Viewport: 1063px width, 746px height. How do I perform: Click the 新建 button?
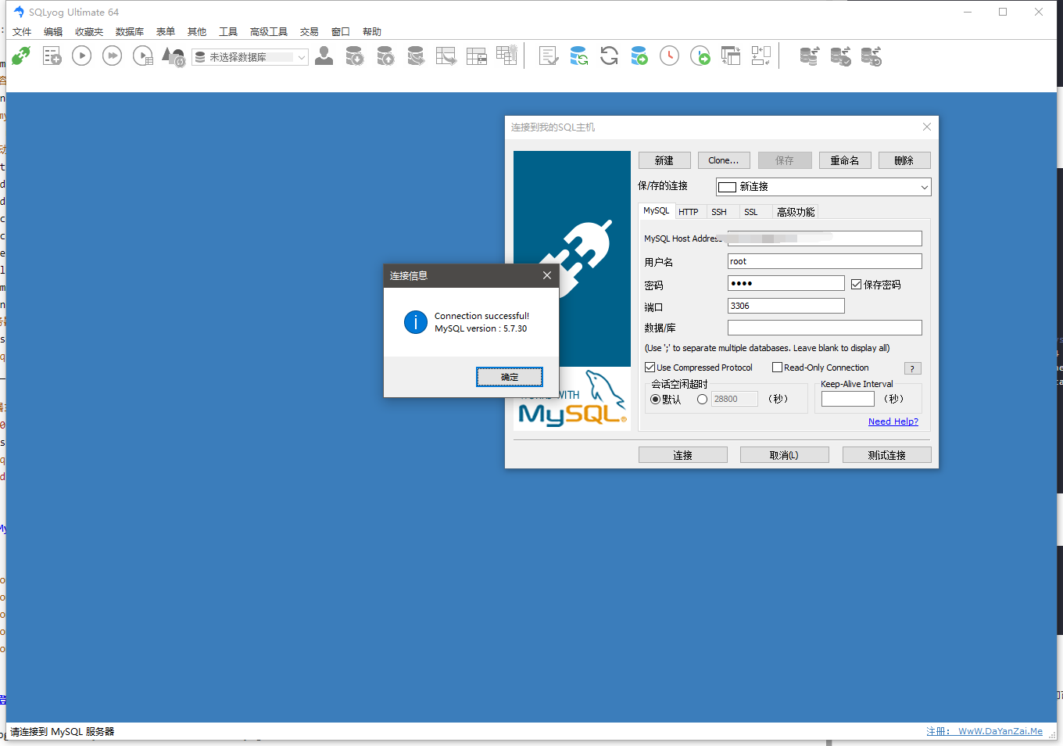(x=664, y=160)
